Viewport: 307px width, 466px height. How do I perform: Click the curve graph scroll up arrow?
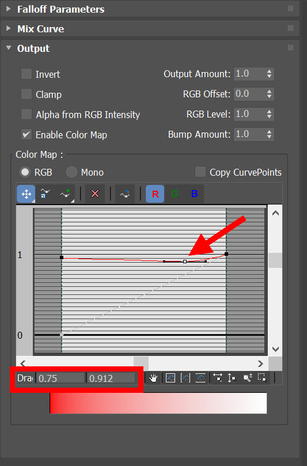pyautogui.click(x=275, y=213)
